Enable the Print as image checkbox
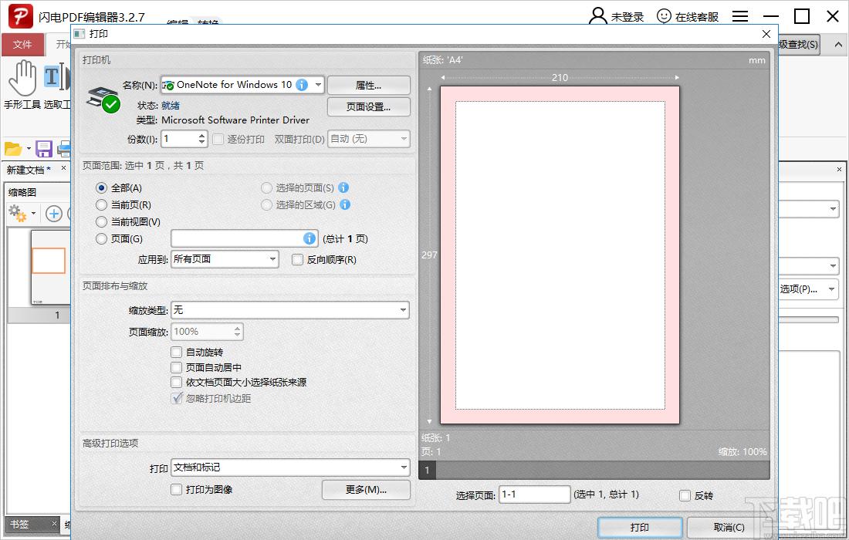The width and height of the screenshot is (849, 540). [x=176, y=490]
